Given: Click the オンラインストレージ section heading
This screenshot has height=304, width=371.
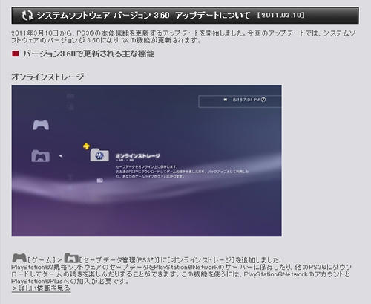Looking at the screenshot, I should click(x=47, y=77).
